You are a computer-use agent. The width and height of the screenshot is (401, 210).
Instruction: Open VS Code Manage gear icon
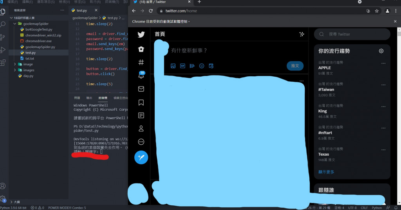pos(3,199)
